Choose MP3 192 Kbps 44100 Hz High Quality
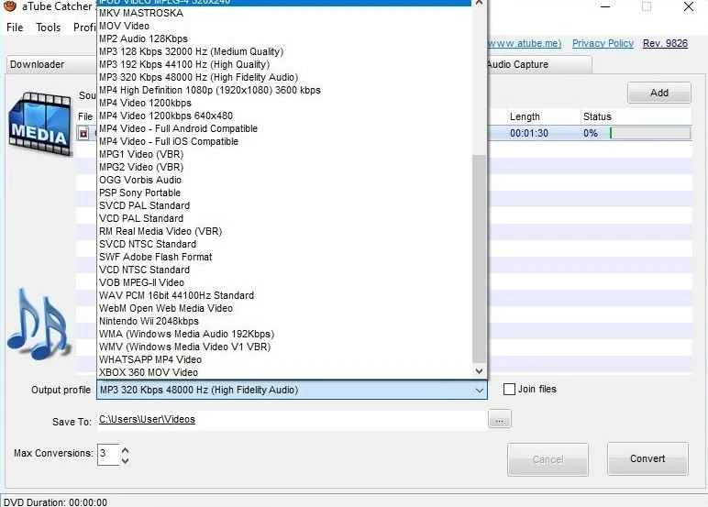This screenshot has width=708, height=507. pyautogui.click(x=284, y=64)
